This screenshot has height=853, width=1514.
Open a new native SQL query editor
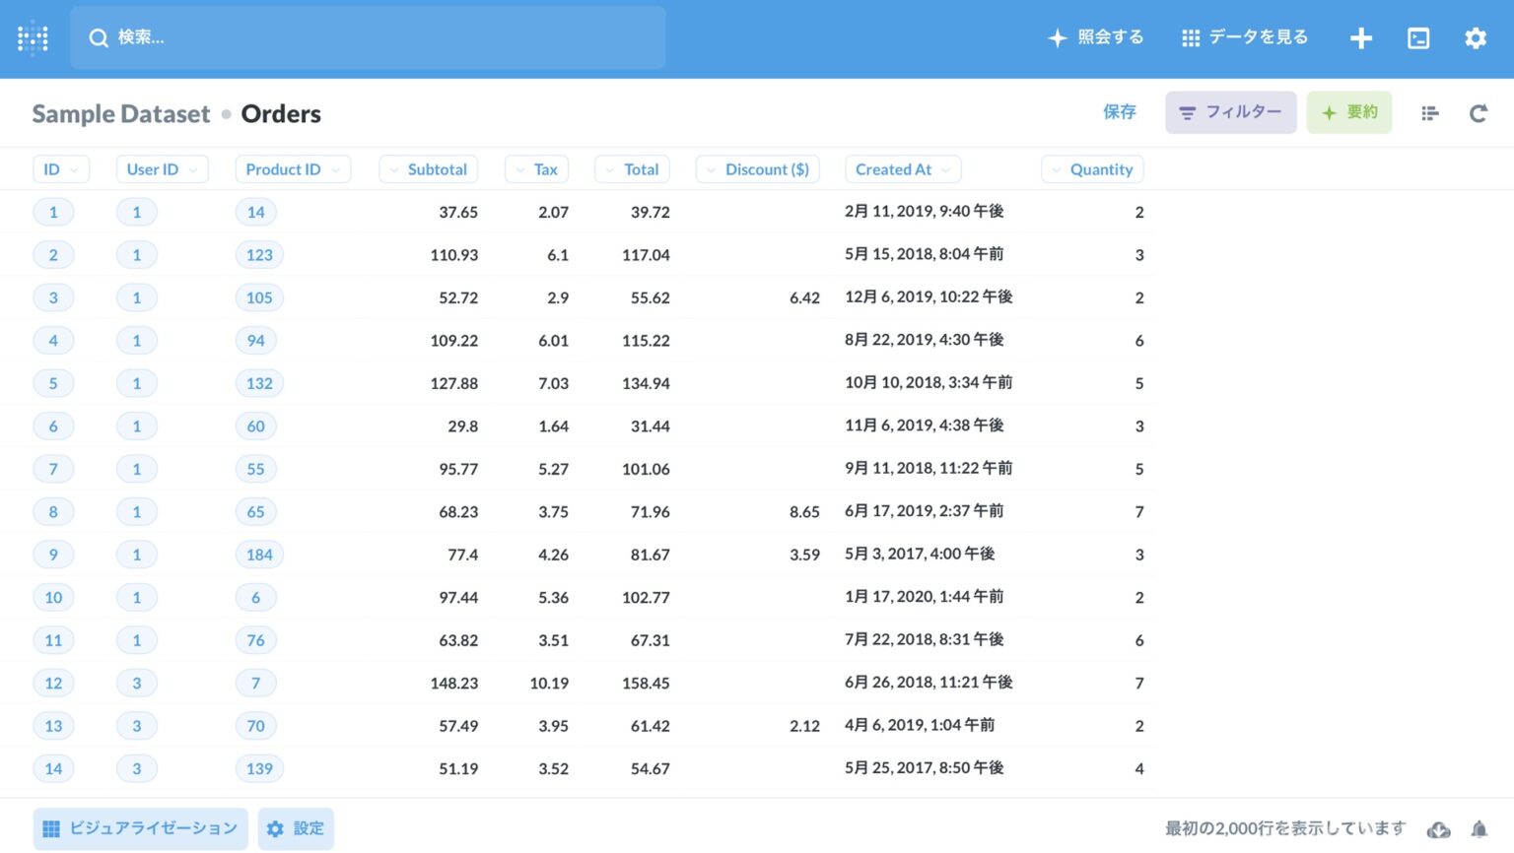tap(1418, 37)
